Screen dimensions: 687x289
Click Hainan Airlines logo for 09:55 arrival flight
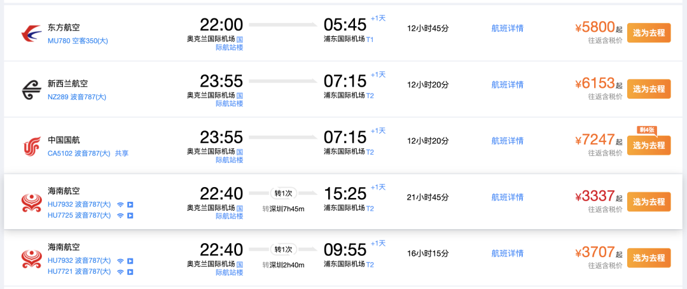point(32,258)
